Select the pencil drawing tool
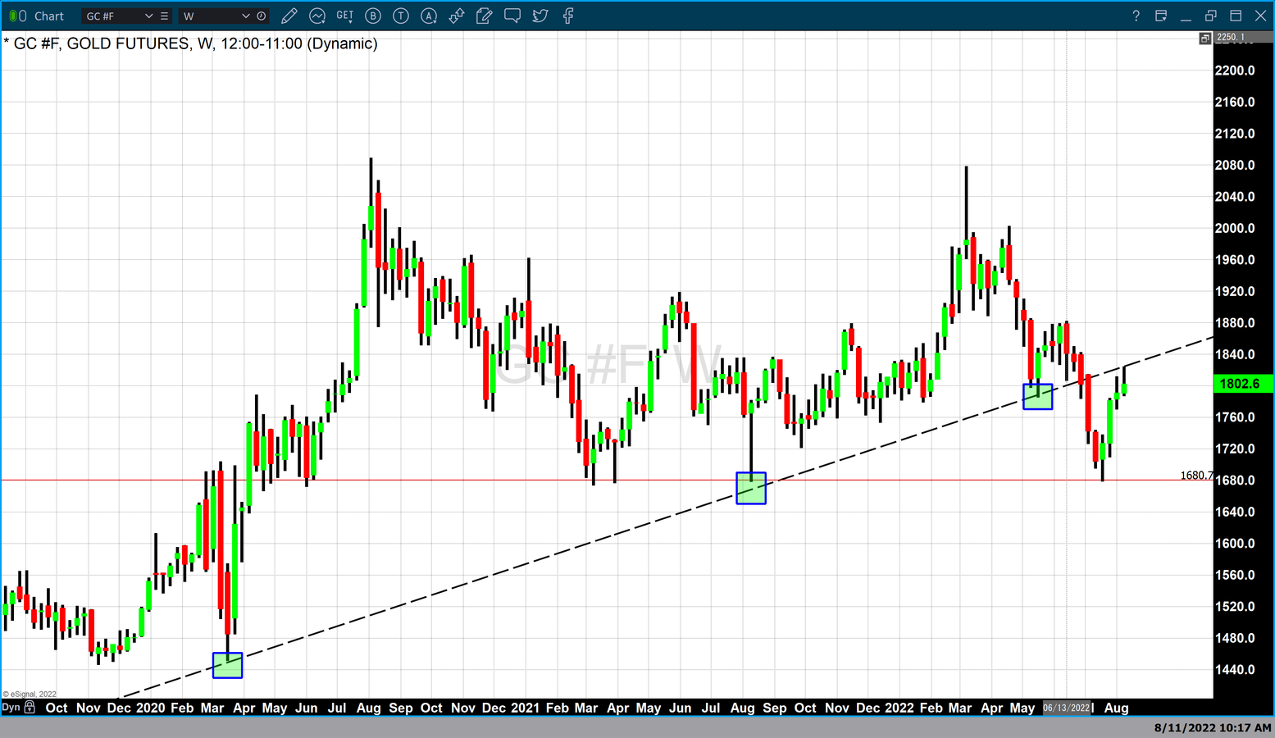The height and width of the screenshot is (738, 1275). (x=289, y=16)
